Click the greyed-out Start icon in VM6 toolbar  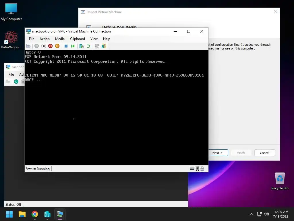[36, 46]
